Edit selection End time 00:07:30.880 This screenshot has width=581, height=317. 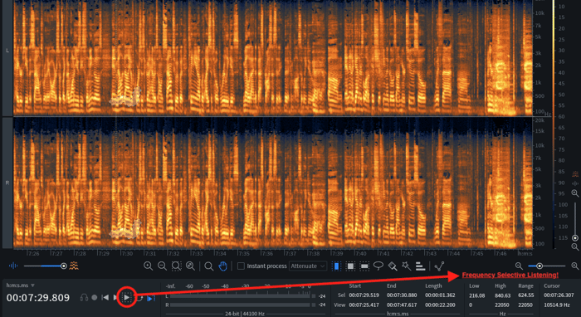pos(402,295)
